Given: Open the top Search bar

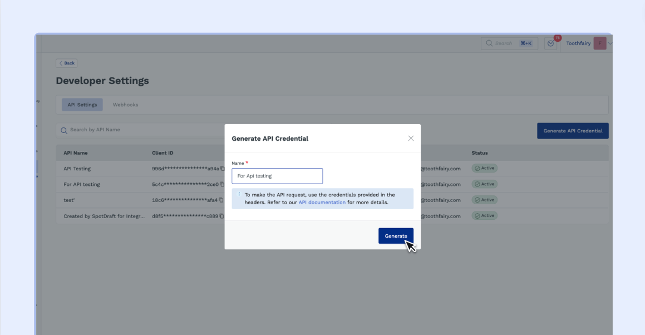Looking at the screenshot, I should click(x=509, y=43).
